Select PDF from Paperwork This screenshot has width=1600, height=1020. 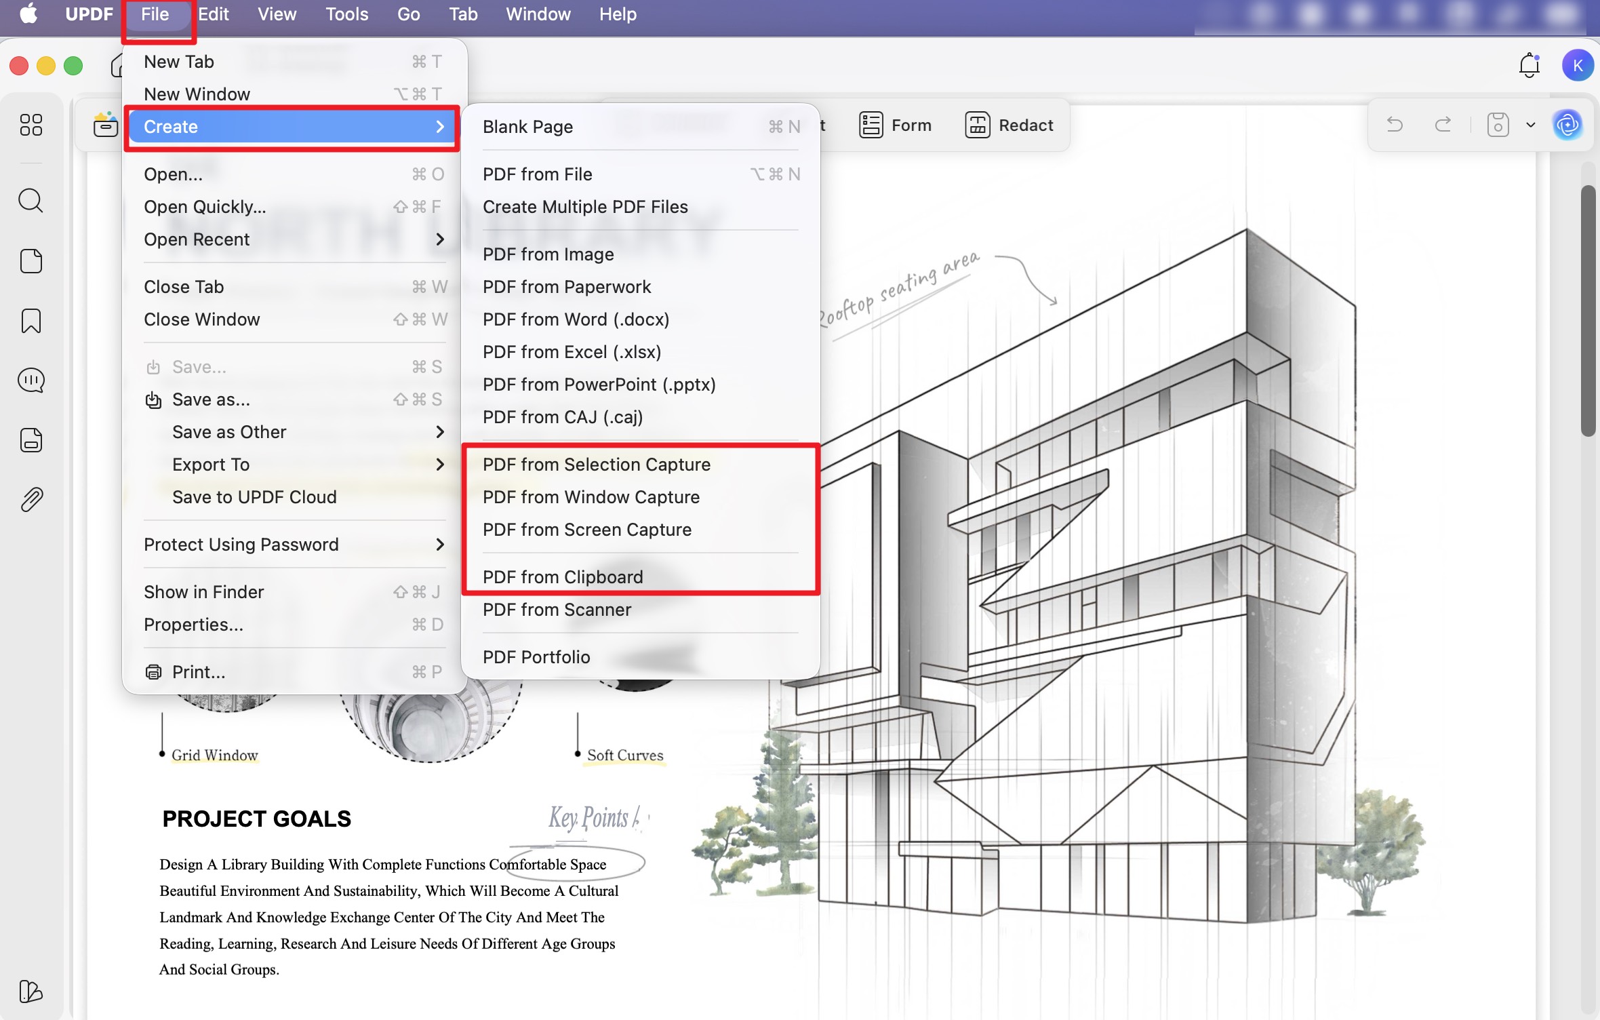click(x=641, y=287)
